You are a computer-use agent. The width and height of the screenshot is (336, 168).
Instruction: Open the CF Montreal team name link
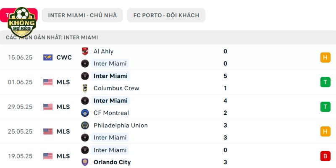click(x=111, y=113)
